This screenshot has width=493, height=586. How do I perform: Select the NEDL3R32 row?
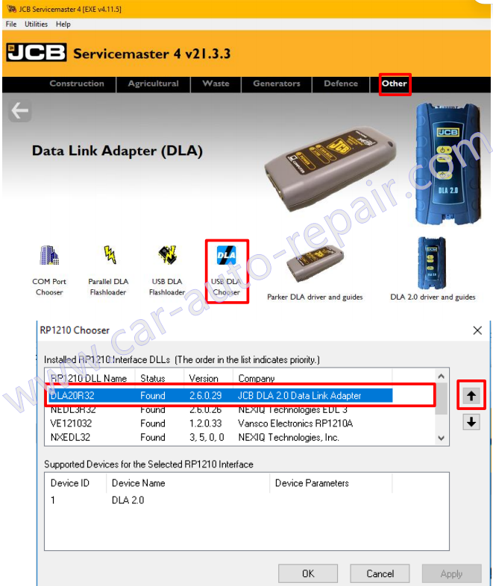(x=221, y=409)
